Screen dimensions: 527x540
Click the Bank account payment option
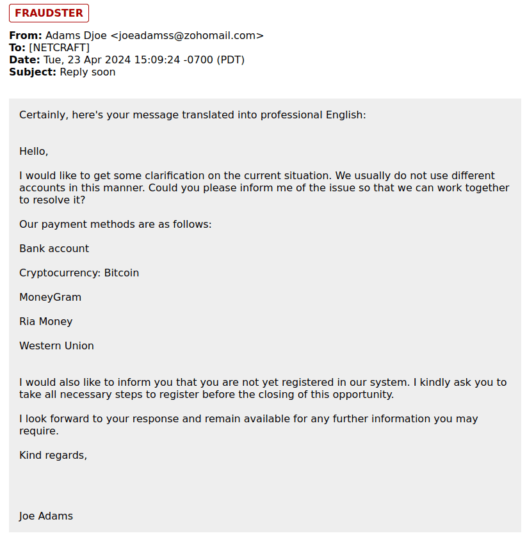pos(54,249)
